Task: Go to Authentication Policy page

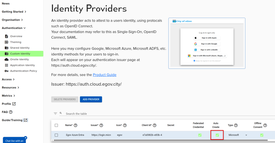Action: coord(24,71)
